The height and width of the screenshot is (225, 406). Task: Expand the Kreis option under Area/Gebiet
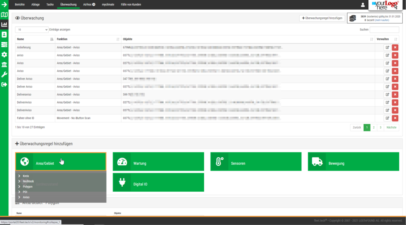[x=26, y=176]
